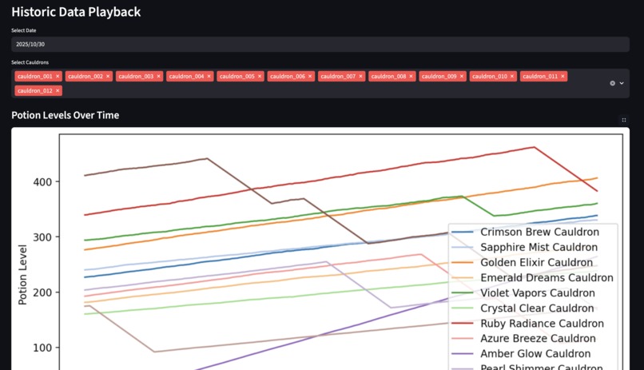The width and height of the screenshot is (644, 370).
Task: Click the Potion Levels Over Time heading
Action: pos(66,115)
